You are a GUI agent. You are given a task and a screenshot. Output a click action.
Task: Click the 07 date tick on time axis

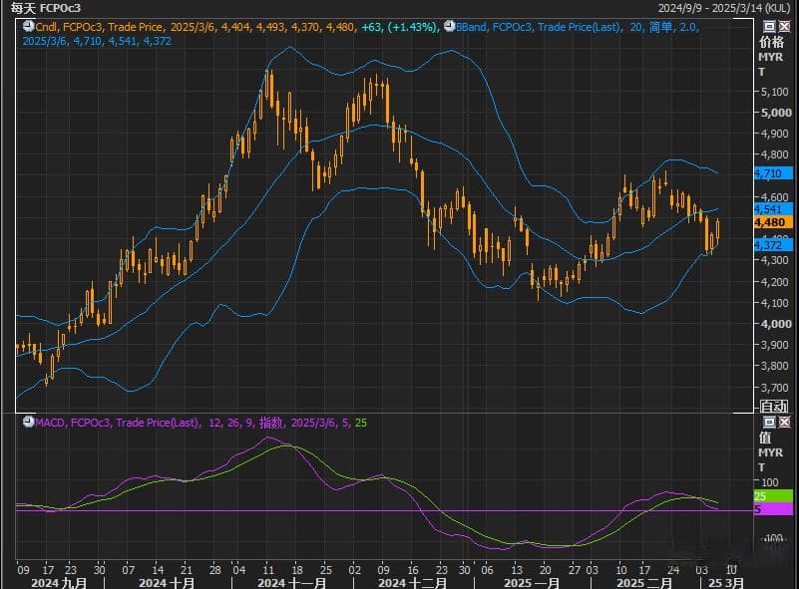point(129,570)
